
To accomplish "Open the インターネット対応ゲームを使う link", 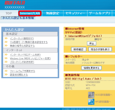I will click(25, 55).
